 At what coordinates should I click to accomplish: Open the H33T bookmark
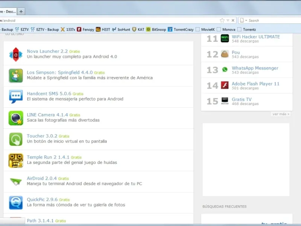click(103, 29)
